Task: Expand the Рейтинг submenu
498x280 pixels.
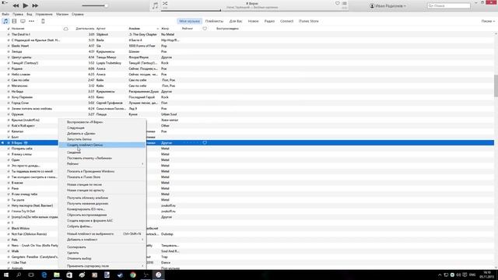Action: (102, 164)
